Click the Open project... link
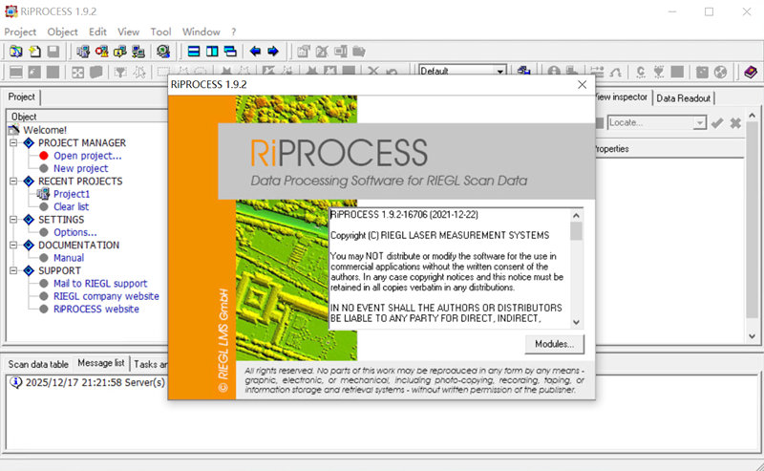This screenshot has height=471, width=764. pyautogui.click(x=88, y=156)
